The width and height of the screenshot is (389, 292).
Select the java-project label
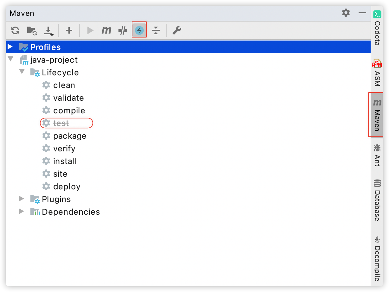[x=54, y=60]
